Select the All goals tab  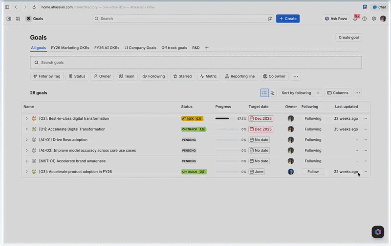(39, 47)
